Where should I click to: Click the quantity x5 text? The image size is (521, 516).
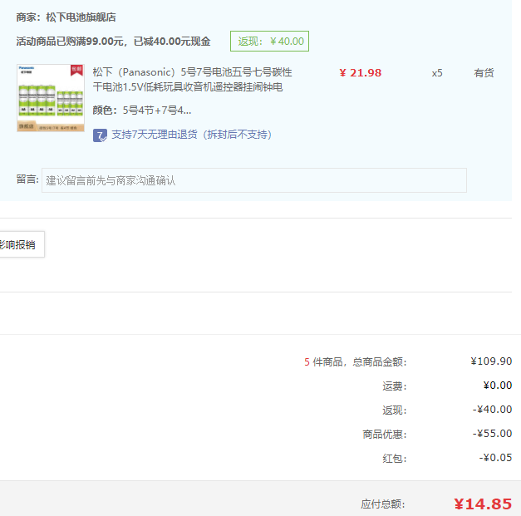click(437, 73)
